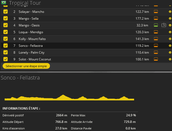
Task: Toggle the checkbox for stage 5 Loqua - Mendigo
Action: point(5,32)
